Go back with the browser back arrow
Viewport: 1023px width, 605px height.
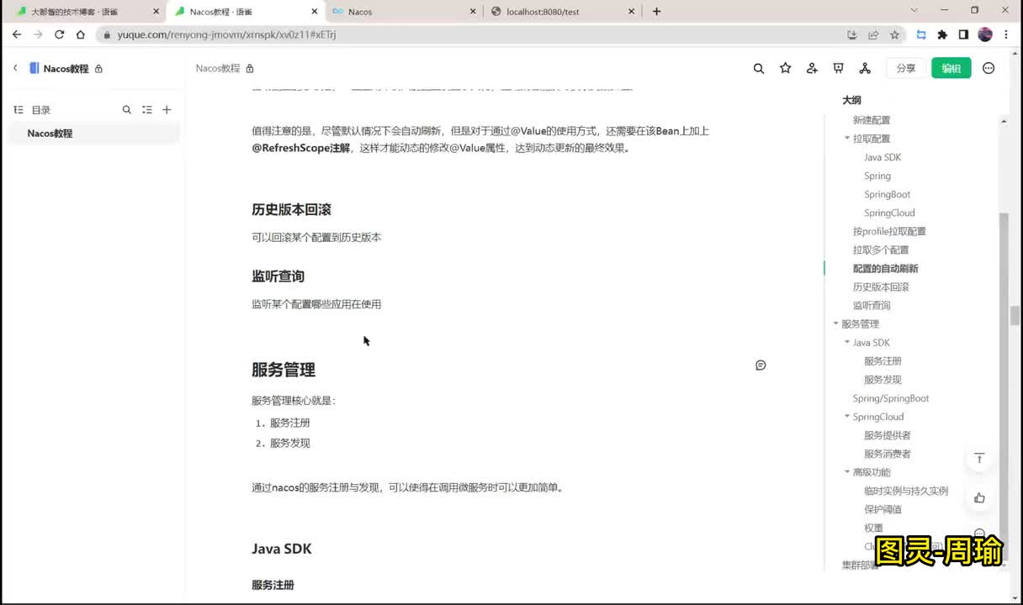pyautogui.click(x=17, y=34)
